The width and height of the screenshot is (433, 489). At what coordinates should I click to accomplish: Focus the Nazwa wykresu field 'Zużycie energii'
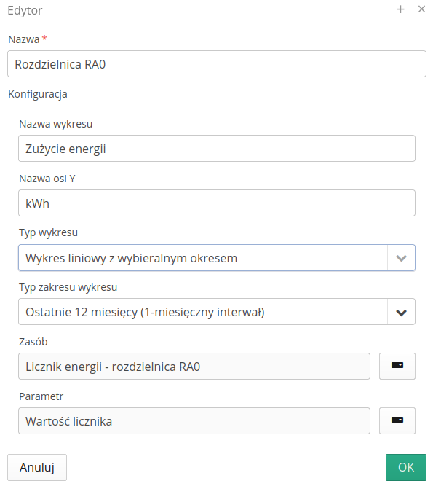[217, 149]
